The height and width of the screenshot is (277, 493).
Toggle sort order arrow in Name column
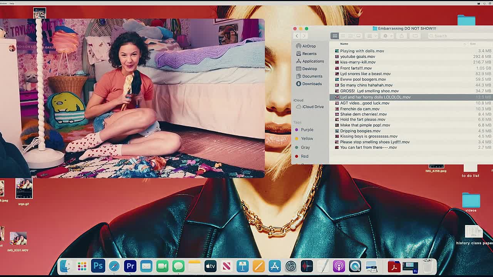point(464,44)
